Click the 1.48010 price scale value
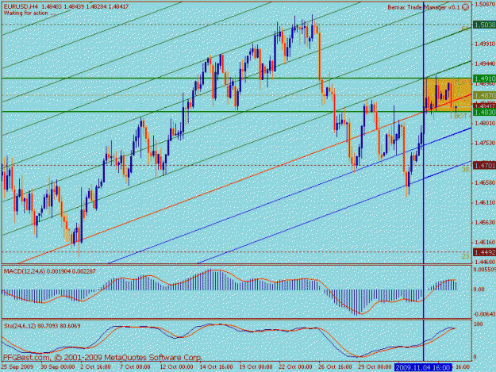The height and width of the screenshot is (372, 496). pyautogui.click(x=485, y=123)
